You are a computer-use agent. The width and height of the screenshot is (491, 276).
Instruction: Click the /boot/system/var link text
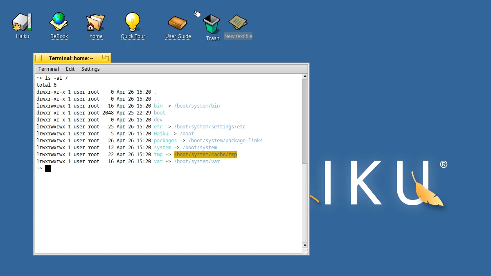[197, 161]
